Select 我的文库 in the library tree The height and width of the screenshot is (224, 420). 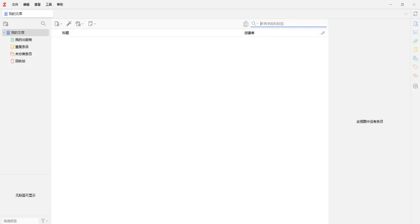point(26,33)
